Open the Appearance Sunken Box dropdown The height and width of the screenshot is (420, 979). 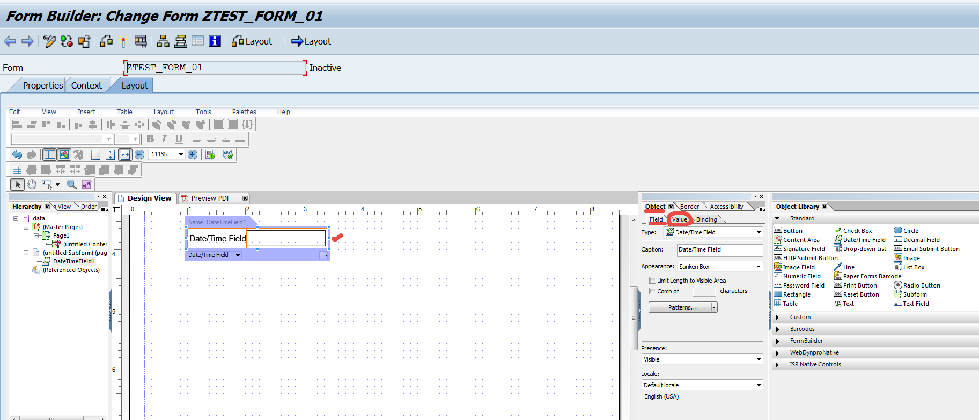click(759, 267)
